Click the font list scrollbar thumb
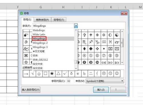143x105 pixels. pyautogui.click(x=76, y=62)
